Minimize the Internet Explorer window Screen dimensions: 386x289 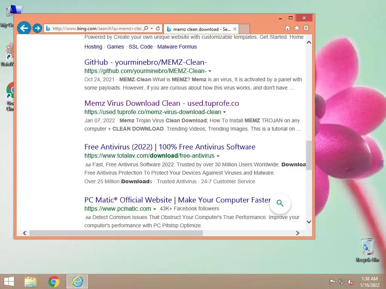point(280,18)
